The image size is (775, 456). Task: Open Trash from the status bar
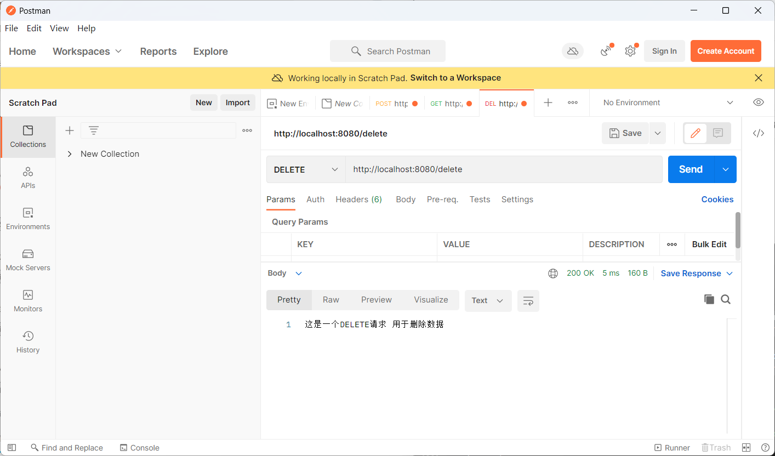coord(716,448)
